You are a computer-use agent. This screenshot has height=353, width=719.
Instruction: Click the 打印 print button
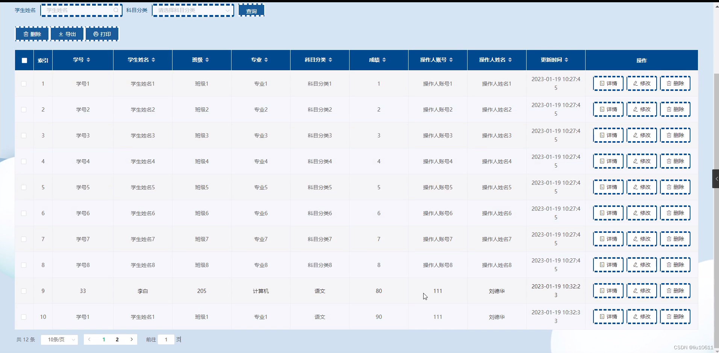tap(102, 34)
